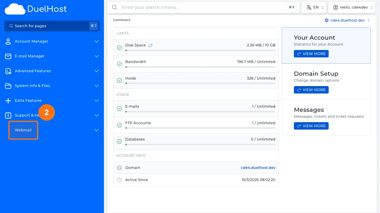Click the Account Manager person icon
This screenshot has width=380, height=213.
coord(8,41)
